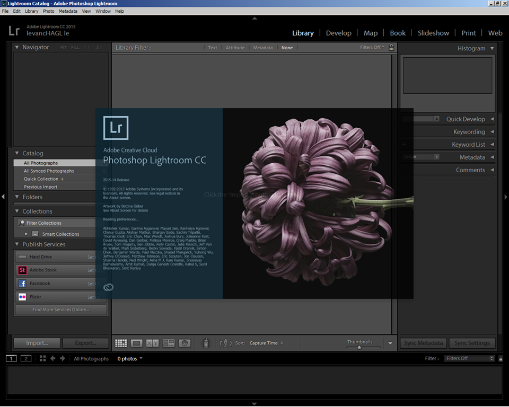Switch to Loupe view icon

pos(137,343)
